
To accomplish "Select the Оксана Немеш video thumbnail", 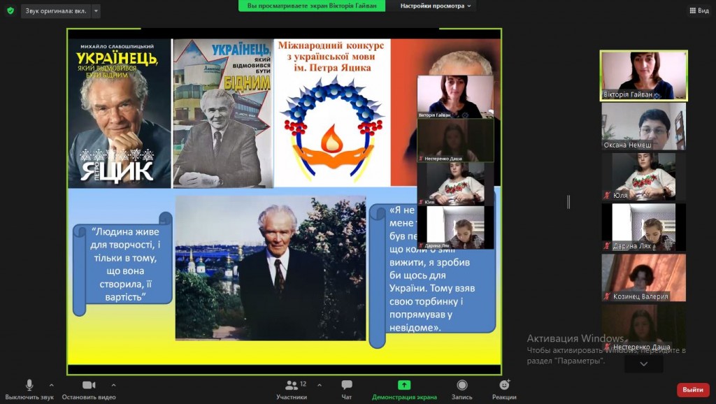I will pyautogui.click(x=643, y=127).
